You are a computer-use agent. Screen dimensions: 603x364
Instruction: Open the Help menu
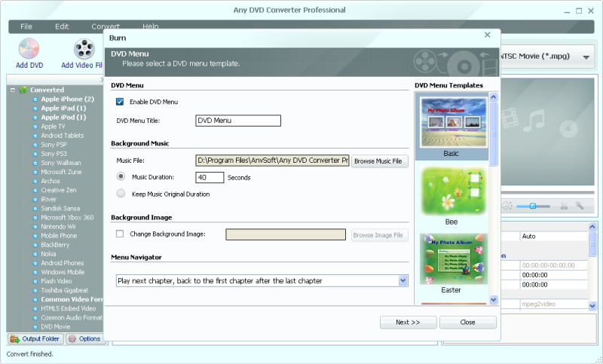(150, 26)
